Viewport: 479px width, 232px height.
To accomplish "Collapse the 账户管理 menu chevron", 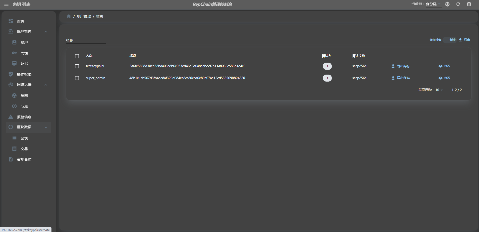I will [46, 32].
